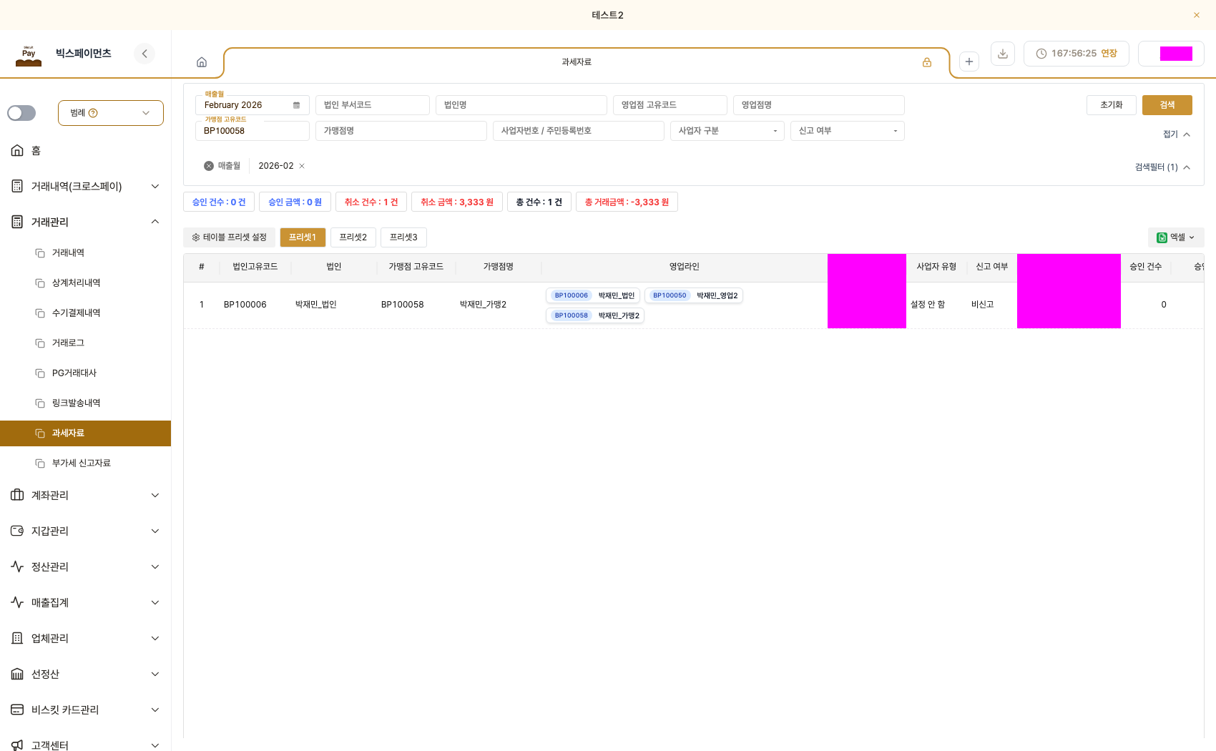Click the download icon in top bar
Viewport: 1216px width, 751px height.
(1003, 54)
